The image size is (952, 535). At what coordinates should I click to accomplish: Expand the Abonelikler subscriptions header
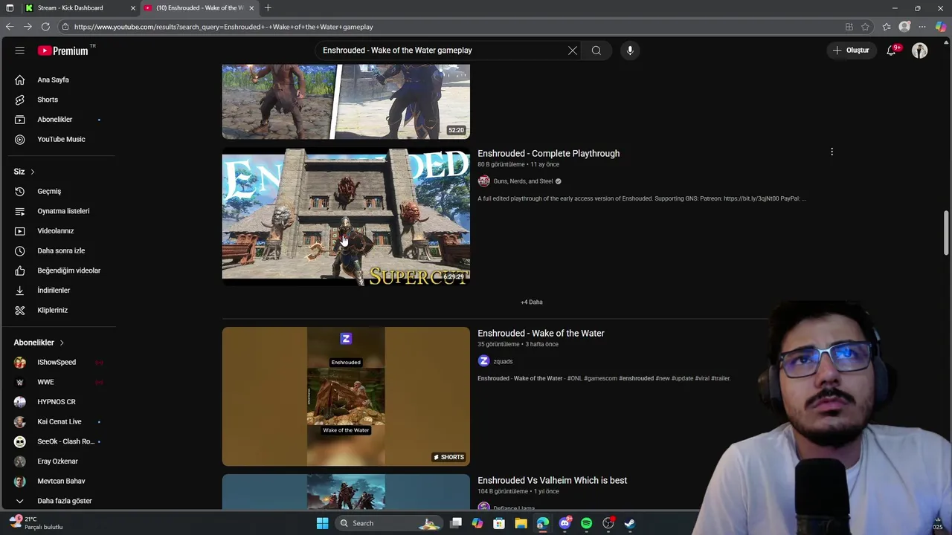(39, 343)
